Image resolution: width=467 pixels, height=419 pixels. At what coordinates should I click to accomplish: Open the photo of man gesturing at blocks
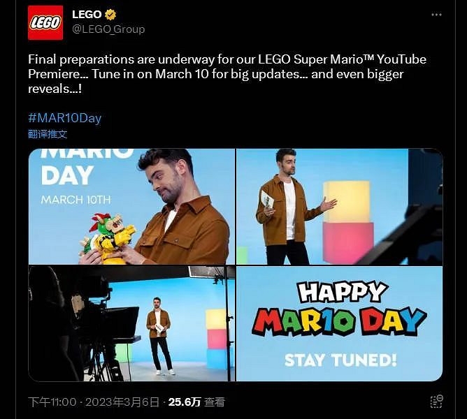click(339, 206)
